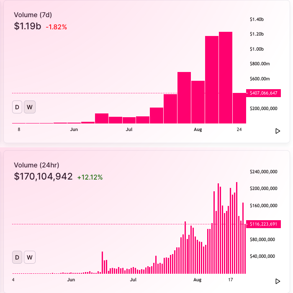Select the last weekly bar near 24
Viewport: 293px width, 293px height.
(x=239, y=108)
